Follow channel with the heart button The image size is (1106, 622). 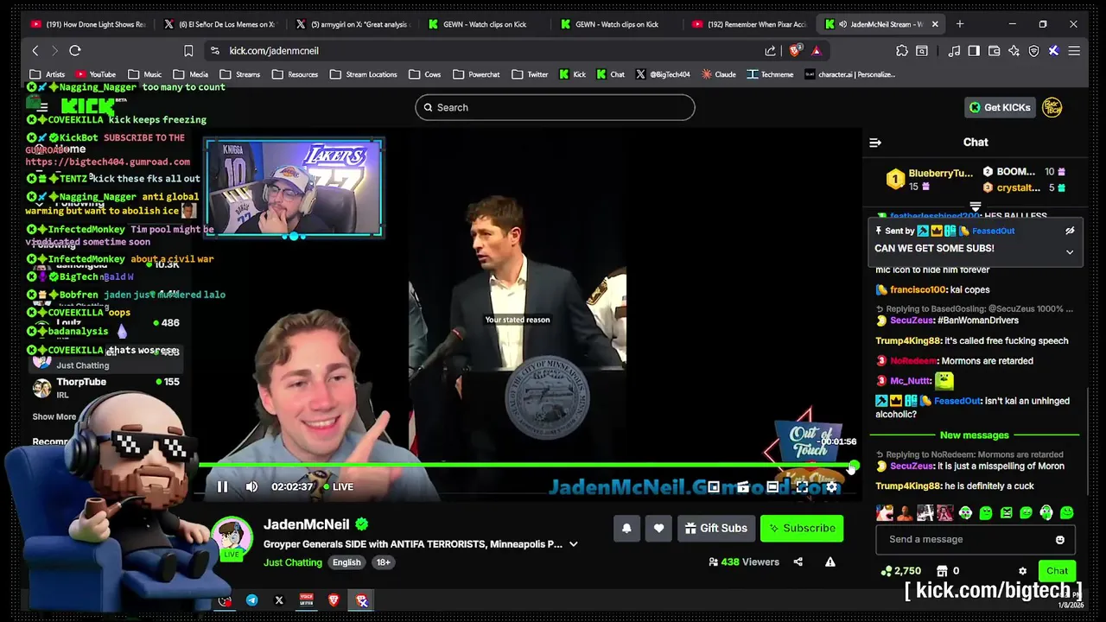pos(658,528)
